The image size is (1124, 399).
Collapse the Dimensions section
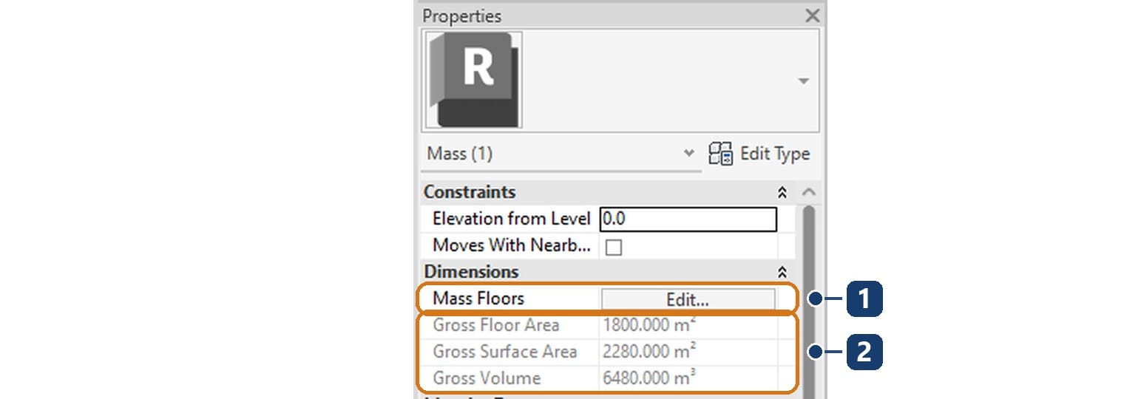coord(782,272)
